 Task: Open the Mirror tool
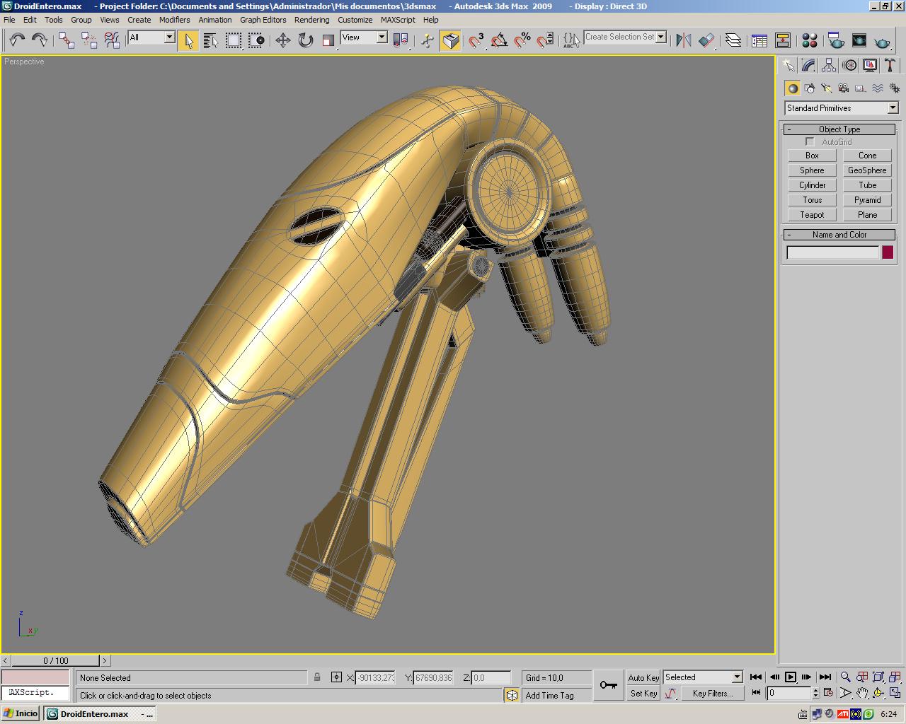pyautogui.click(x=683, y=40)
